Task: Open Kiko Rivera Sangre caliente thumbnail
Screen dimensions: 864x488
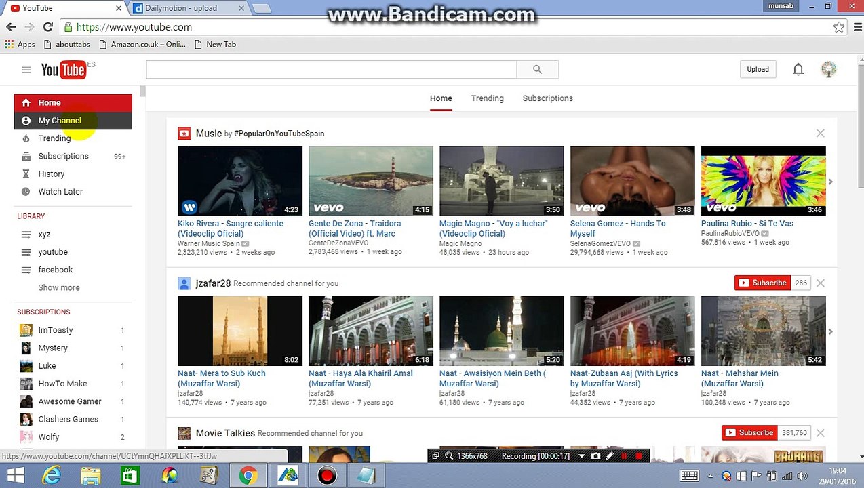Action: [239, 181]
